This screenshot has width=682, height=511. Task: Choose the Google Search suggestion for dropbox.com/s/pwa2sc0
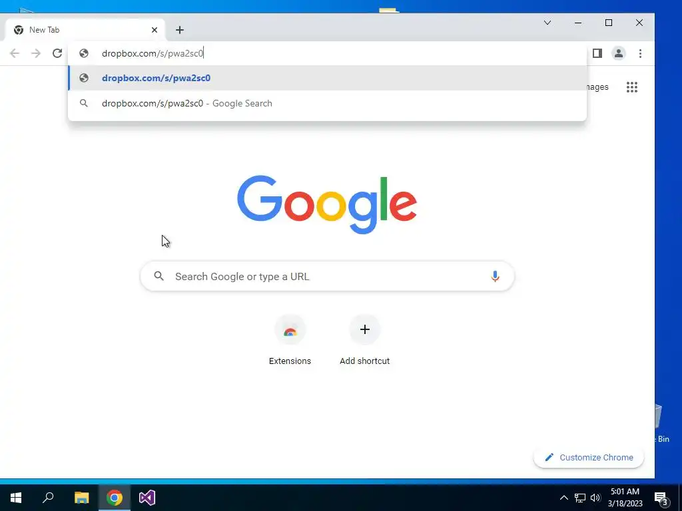(327, 103)
